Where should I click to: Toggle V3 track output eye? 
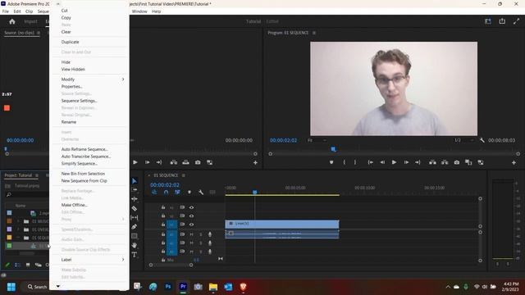click(x=191, y=207)
